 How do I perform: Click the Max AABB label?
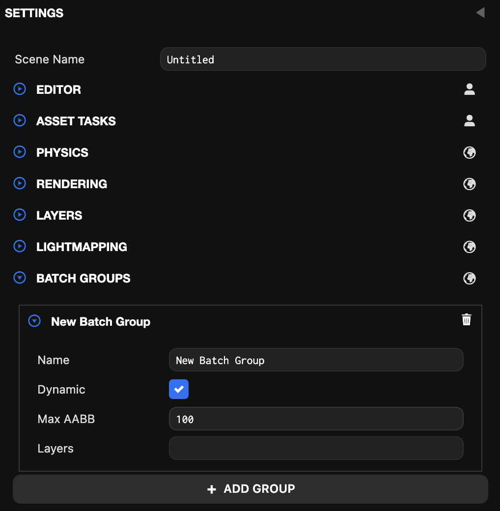tap(66, 419)
